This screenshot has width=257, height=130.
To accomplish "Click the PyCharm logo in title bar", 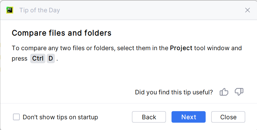I will [9, 10].
